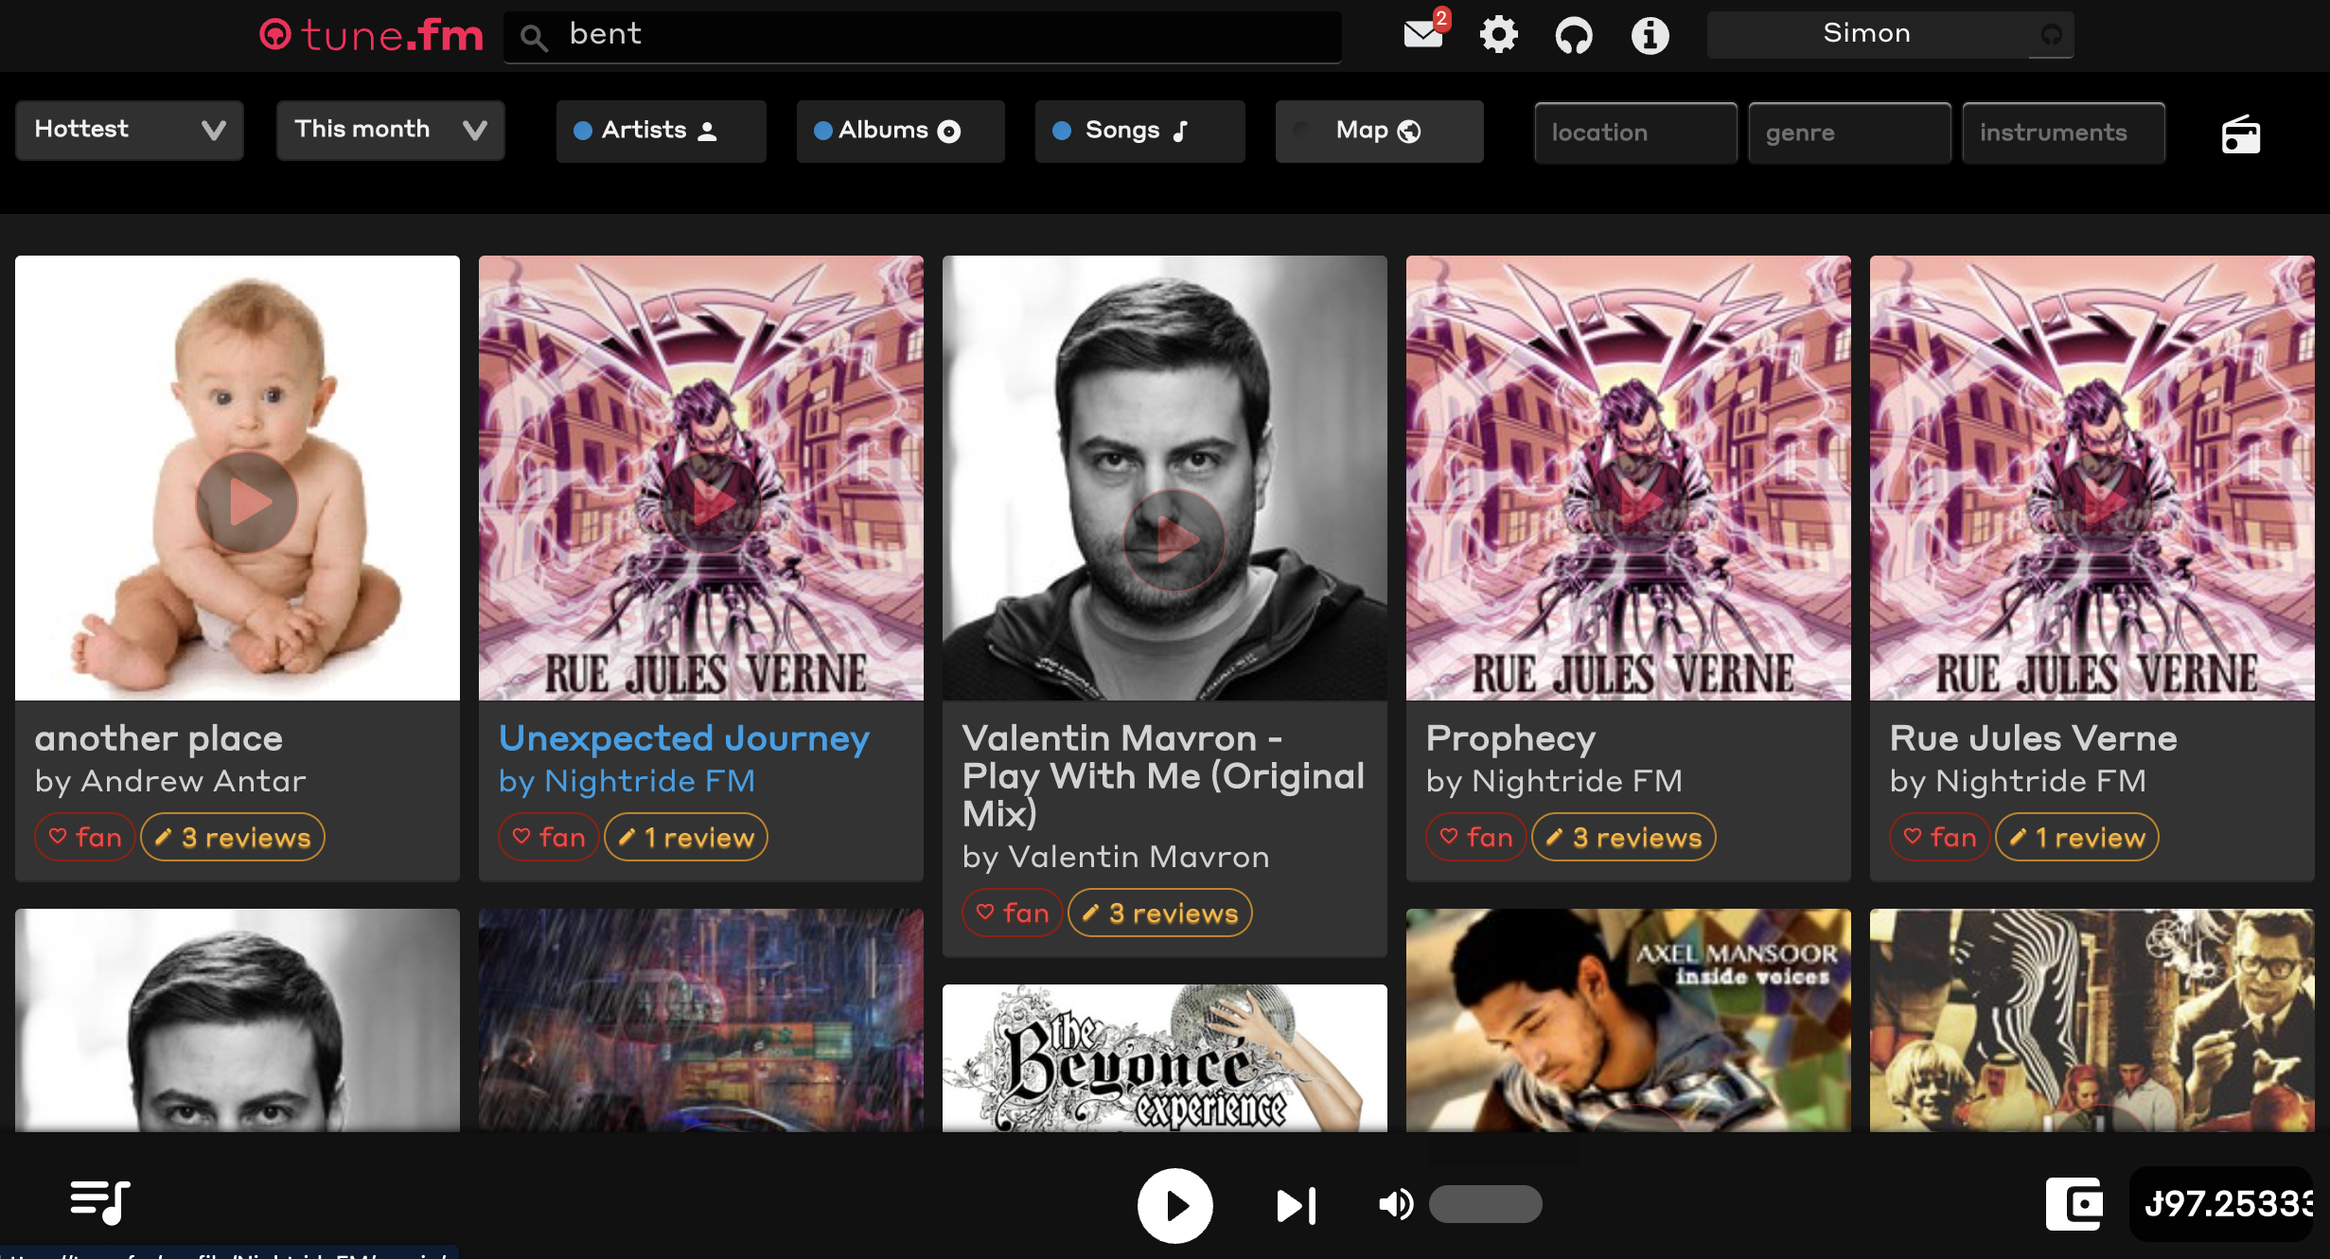Click the main play button in player bar
The height and width of the screenshot is (1259, 2330).
pyautogui.click(x=1175, y=1206)
